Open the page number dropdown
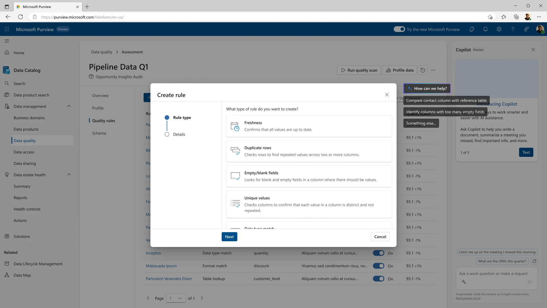 point(176,298)
